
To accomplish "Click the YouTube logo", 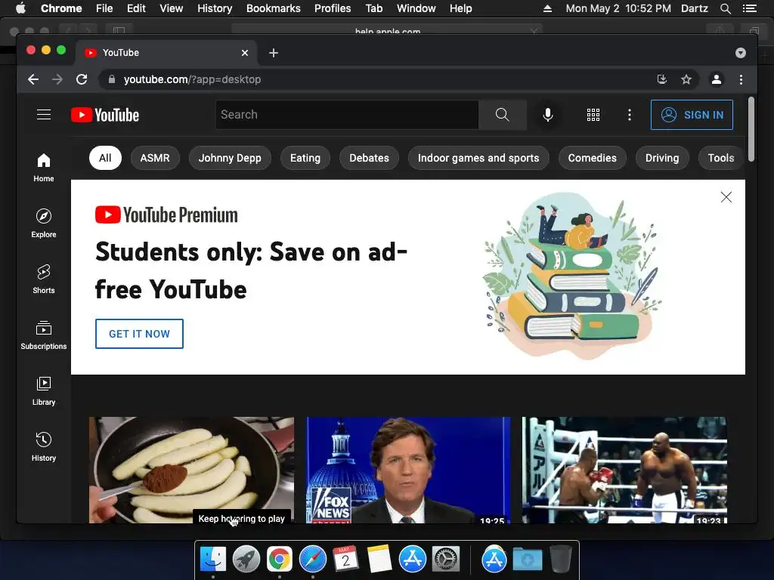I will point(105,115).
